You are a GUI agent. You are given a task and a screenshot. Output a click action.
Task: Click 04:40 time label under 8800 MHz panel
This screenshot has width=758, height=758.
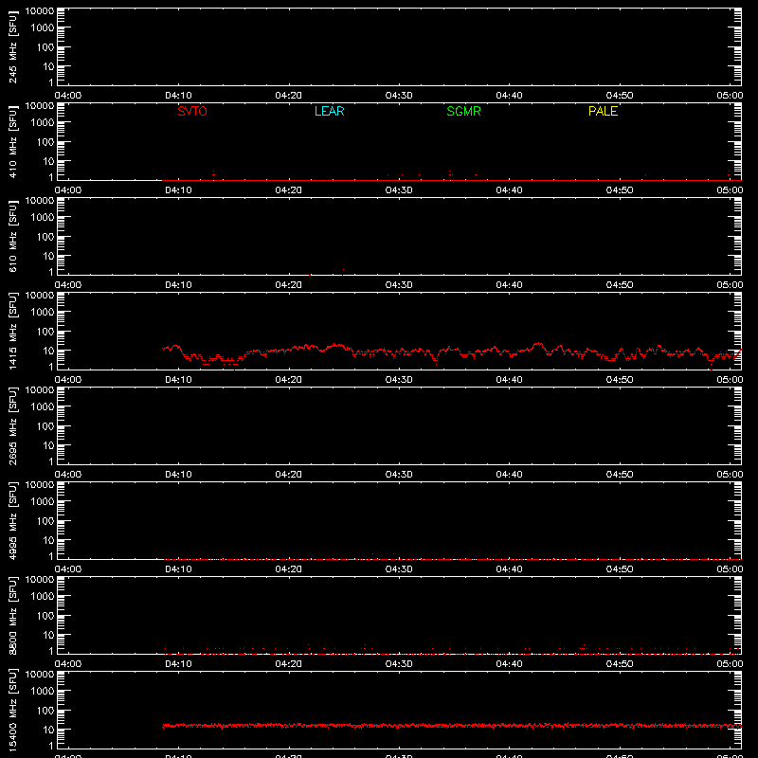(x=509, y=664)
